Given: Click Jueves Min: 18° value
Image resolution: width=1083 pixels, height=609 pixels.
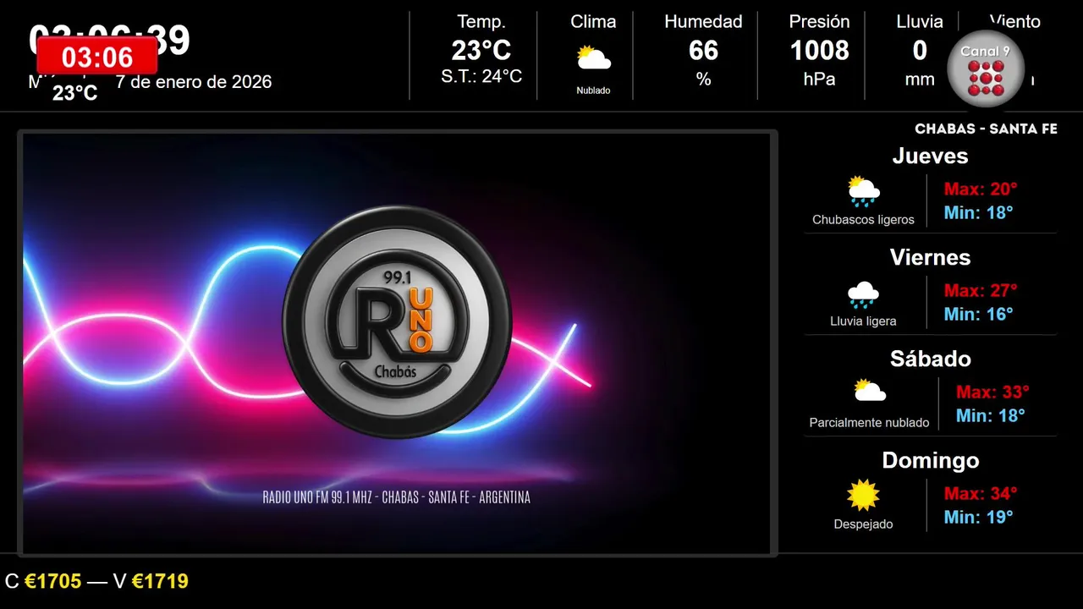Looking at the screenshot, I should (x=979, y=213).
